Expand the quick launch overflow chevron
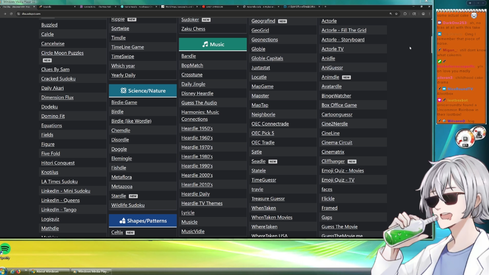The height and width of the screenshot is (275, 489). point(26,270)
